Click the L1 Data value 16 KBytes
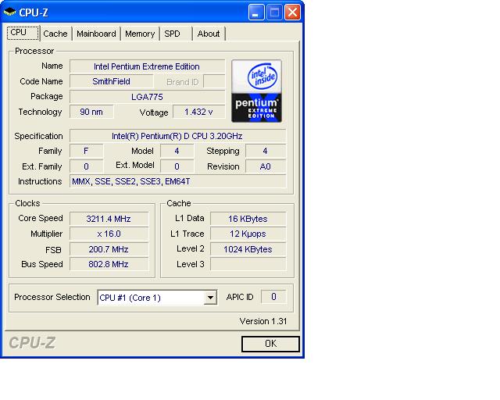500x400 pixels. (248, 219)
